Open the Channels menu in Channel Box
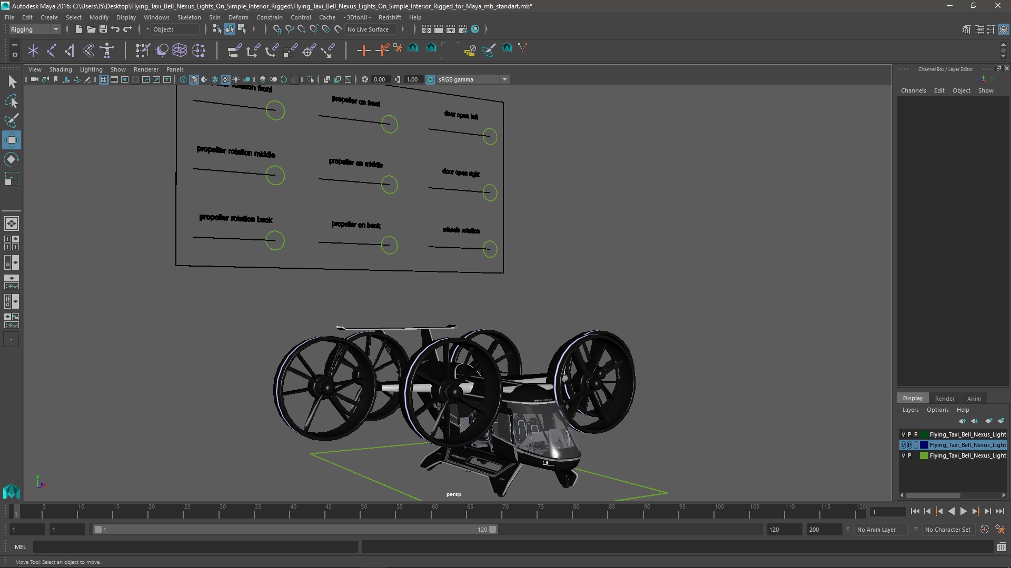This screenshot has width=1011, height=568. coord(913,90)
